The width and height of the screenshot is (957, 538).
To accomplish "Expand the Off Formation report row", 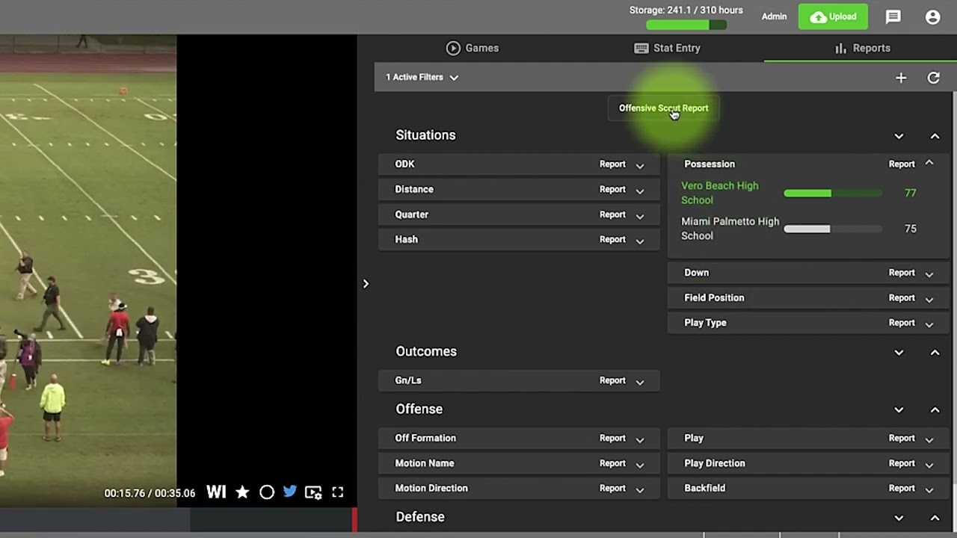I will click(639, 439).
